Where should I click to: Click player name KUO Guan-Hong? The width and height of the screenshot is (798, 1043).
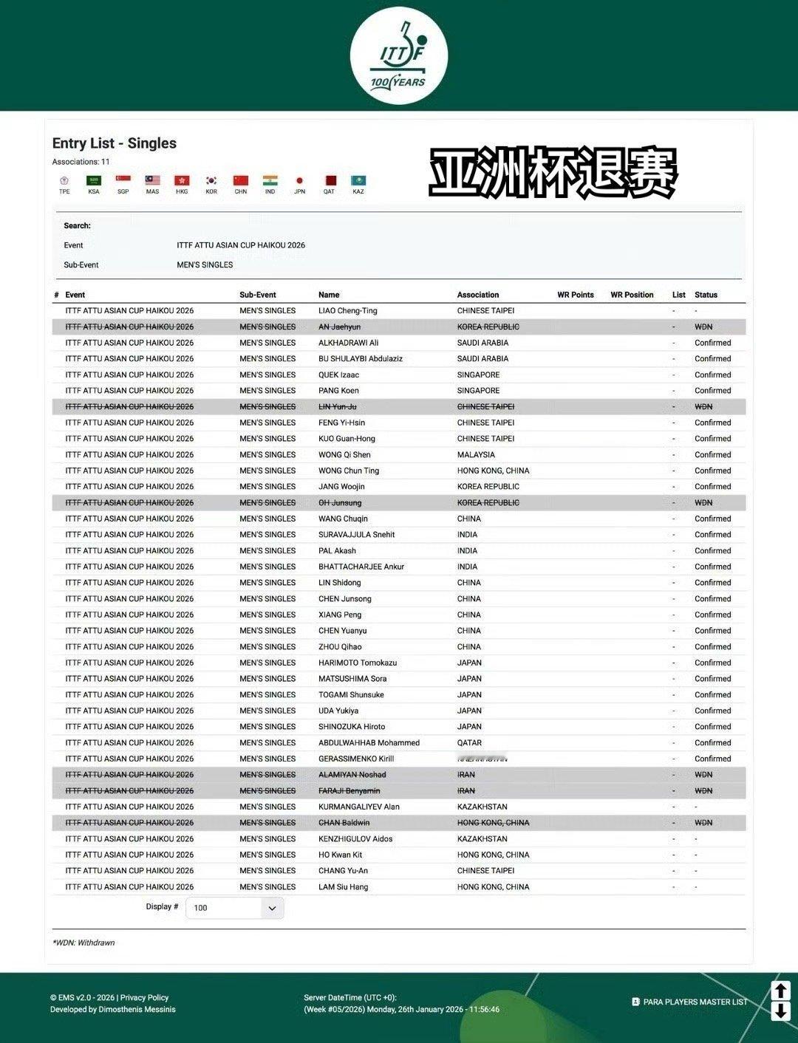[347, 439]
